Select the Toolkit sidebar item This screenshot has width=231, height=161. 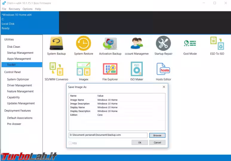coord(22,65)
